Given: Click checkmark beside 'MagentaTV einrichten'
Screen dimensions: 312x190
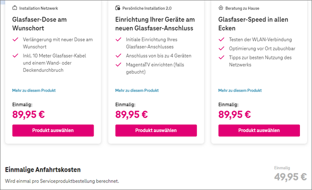Looking at the screenshot, I should [118, 65].
